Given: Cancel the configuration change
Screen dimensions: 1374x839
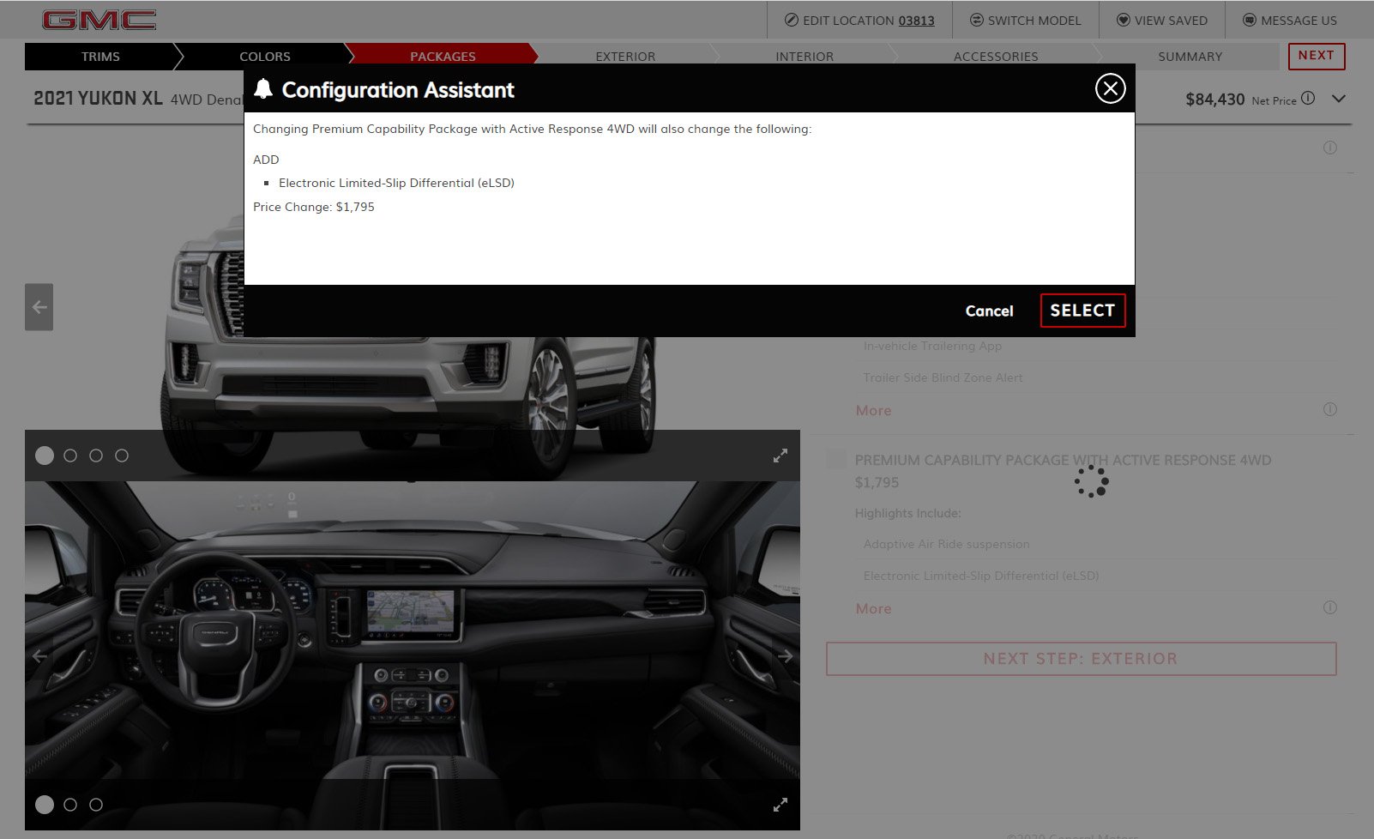Looking at the screenshot, I should pos(989,311).
